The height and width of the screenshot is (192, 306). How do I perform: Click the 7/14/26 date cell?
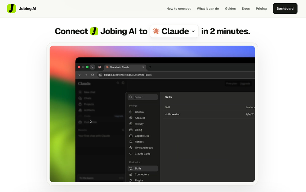click(x=250, y=114)
